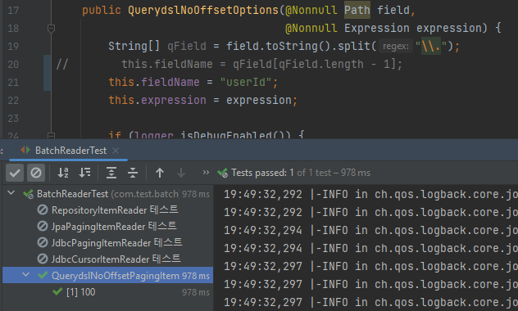Collapse all test nodes
This screenshot has width=518, height=311.
pyautogui.click(x=133, y=173)
